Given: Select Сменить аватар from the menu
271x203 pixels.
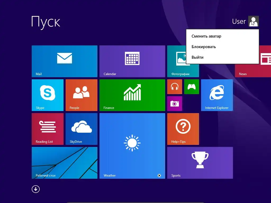Looking at the screenshot, I should 222,36.
